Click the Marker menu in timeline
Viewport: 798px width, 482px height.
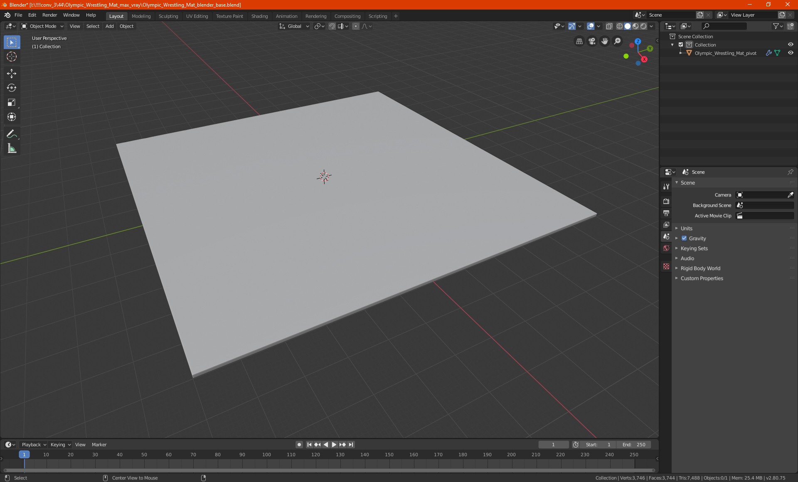point(99,445)
